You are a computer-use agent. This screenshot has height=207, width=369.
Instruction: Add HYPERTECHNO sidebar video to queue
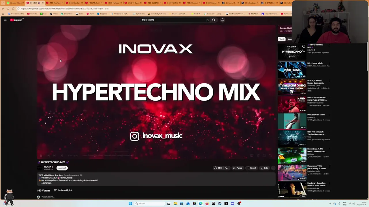click(x=304, y=51)
